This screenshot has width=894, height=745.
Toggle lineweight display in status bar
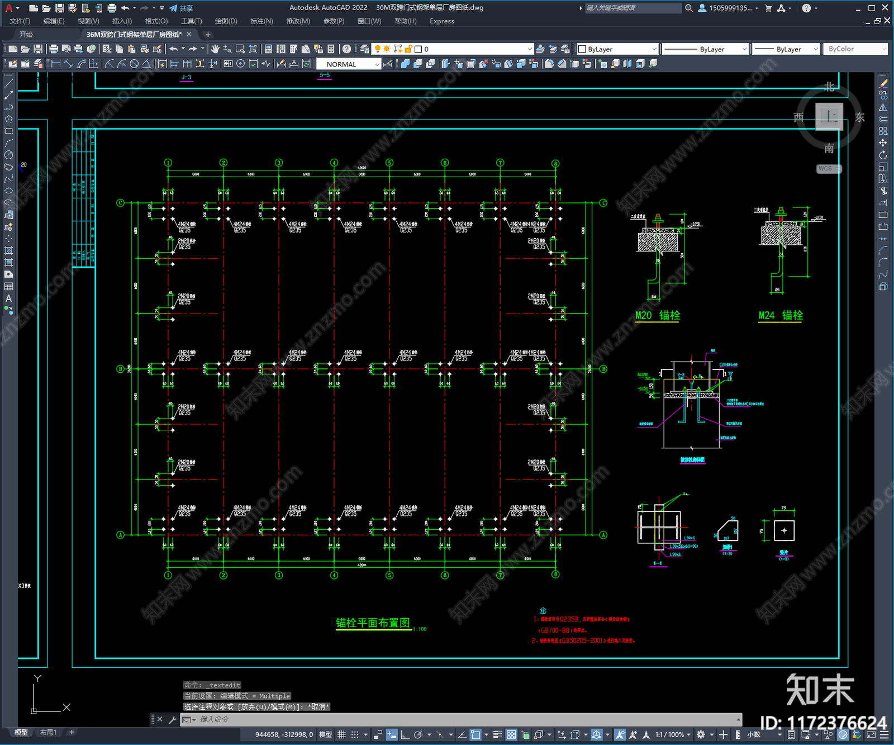tap(497, 734)
